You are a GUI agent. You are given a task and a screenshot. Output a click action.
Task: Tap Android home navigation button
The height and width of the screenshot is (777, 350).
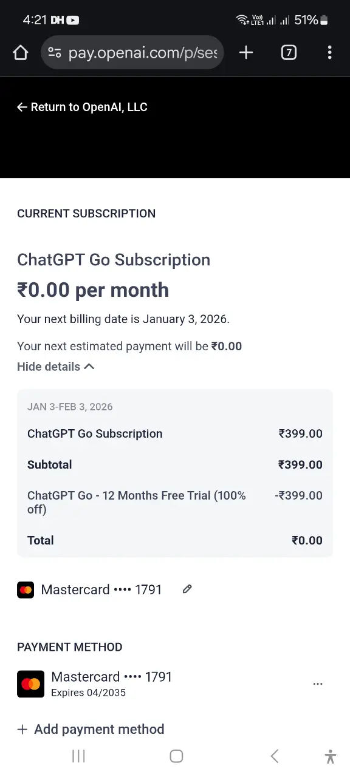[x=176, y=756]
